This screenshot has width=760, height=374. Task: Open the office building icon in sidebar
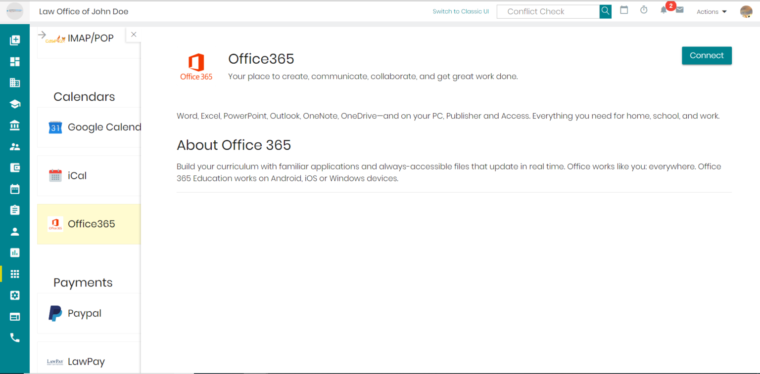tap(15, 83)
